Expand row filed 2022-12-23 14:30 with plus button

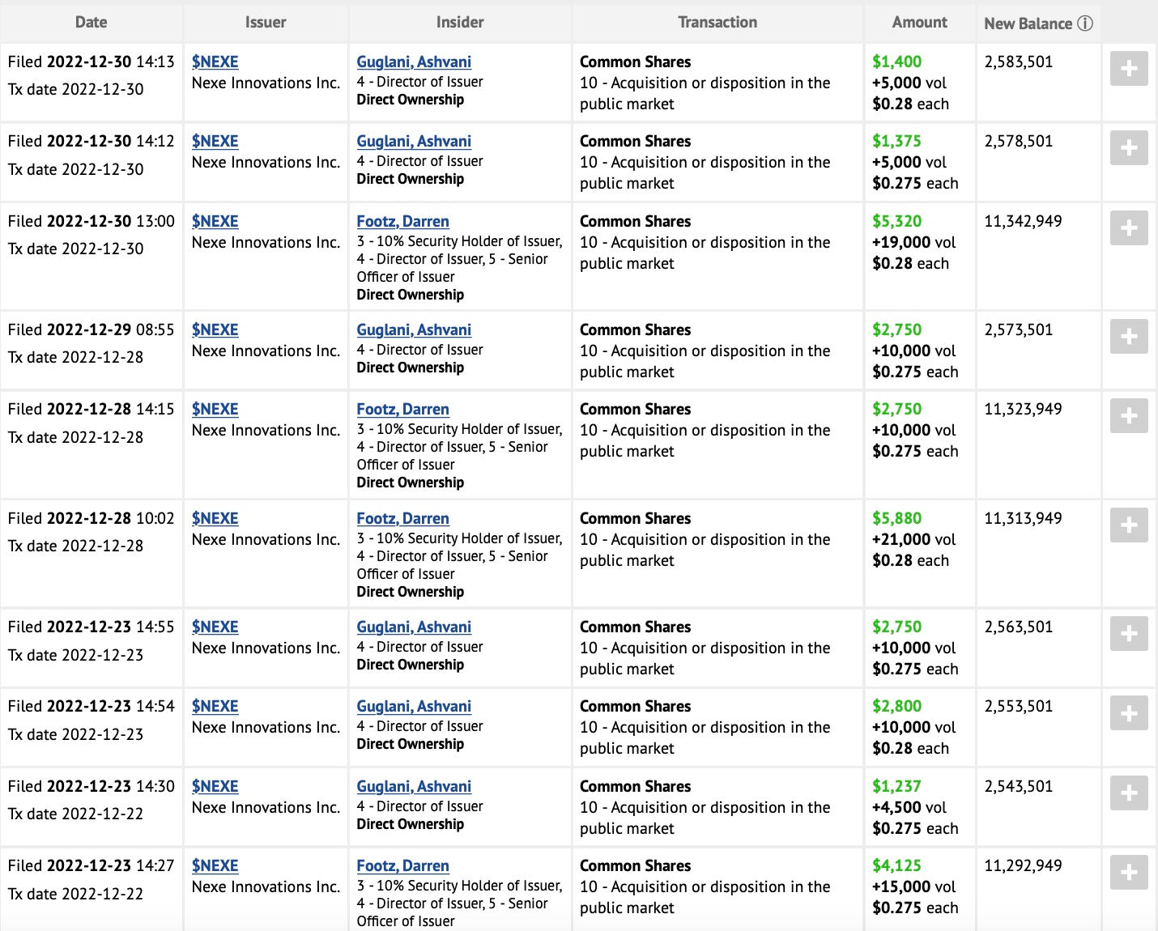tap(1129, 793)
